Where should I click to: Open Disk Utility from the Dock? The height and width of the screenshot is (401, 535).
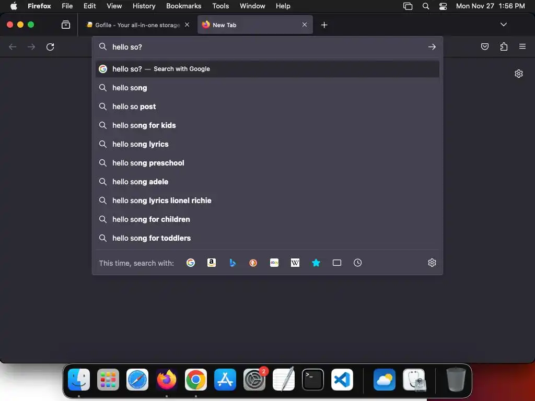[414, 380]
